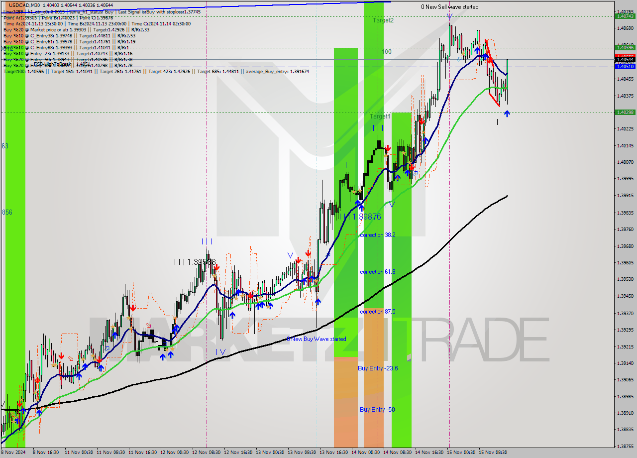Image resolution: width=637 pixels, height=458 pixels.
Task: Click the '15 Nov 08:30' time axis label
Action: coord(493,453)
